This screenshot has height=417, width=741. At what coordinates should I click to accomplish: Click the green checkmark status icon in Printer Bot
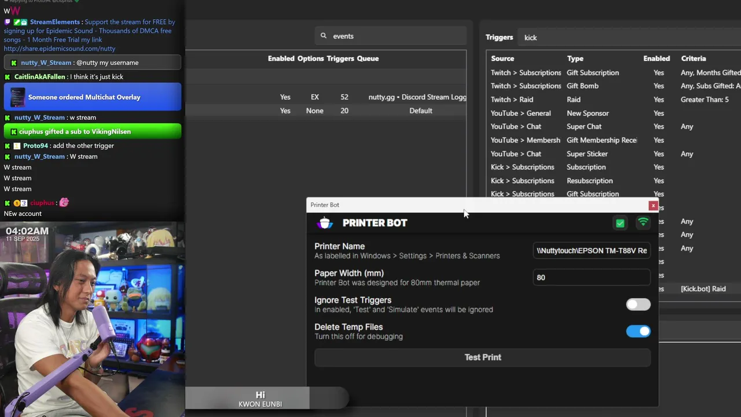(620, 223)
